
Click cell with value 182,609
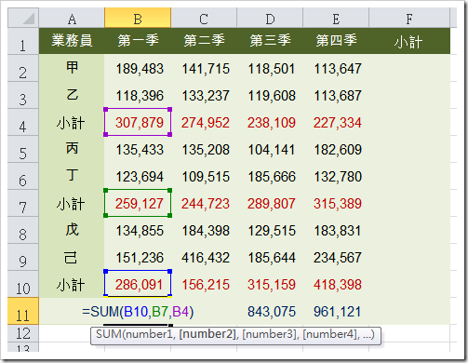click(336, 149)
